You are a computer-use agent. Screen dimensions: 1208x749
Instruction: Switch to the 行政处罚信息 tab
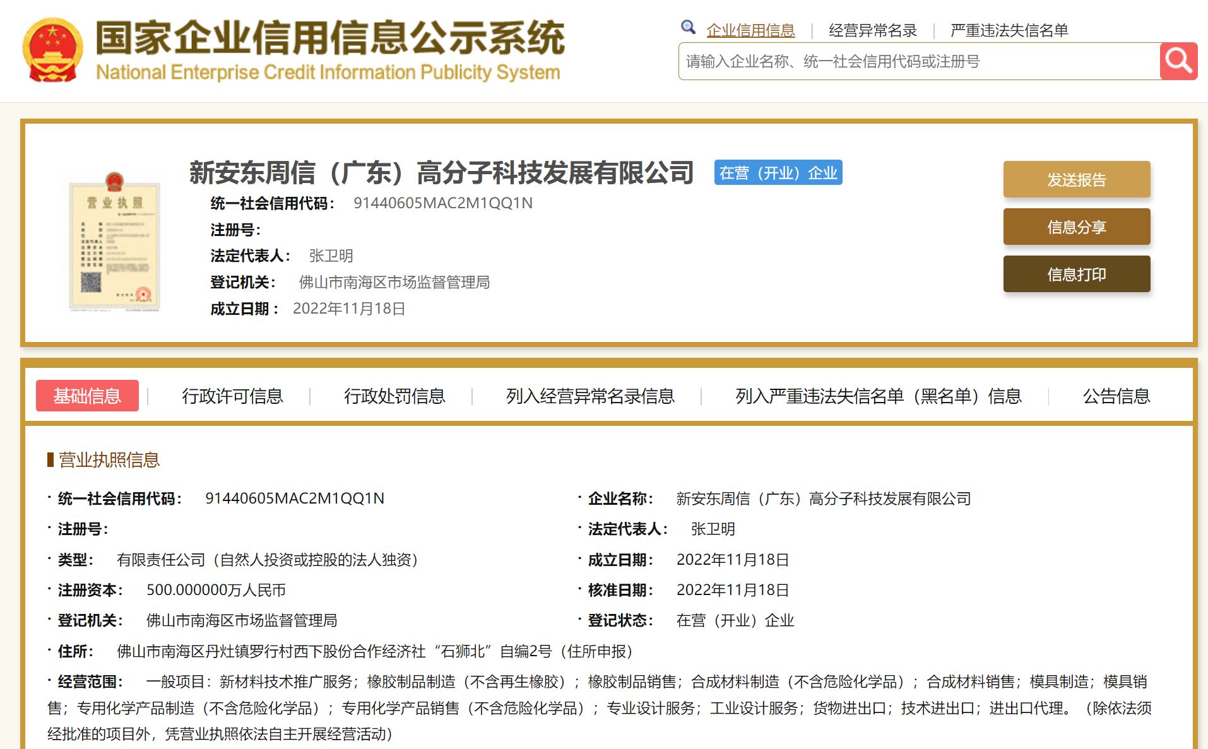(394, 396)
